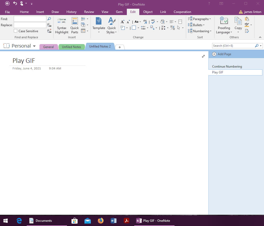
Task: Open the Gem ribbon tab
Action: pos(119,12)
